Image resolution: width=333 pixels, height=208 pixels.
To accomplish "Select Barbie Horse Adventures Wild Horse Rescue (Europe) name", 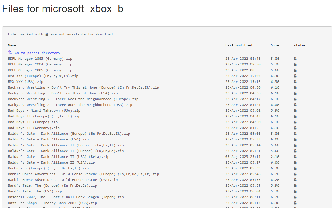I will (x=83, y=174).
